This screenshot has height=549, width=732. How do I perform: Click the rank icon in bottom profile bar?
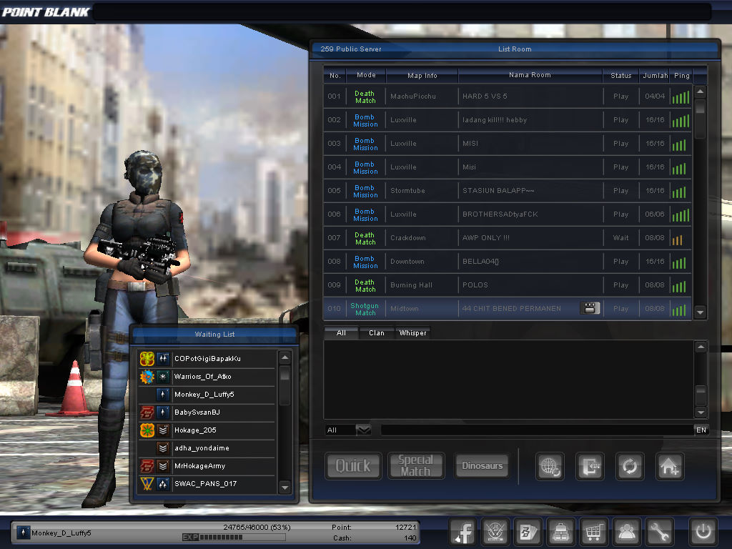(23, 532)
